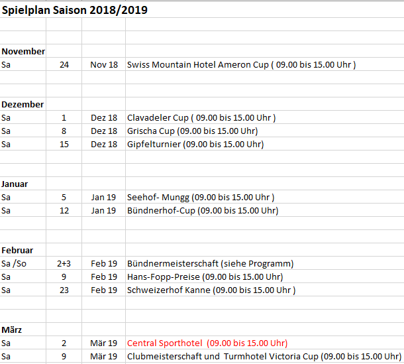Screen dimensions: 404x364
Task: Click the 'Spielplan Saison 2018/2019' title cell
Action: click(75, 10)
